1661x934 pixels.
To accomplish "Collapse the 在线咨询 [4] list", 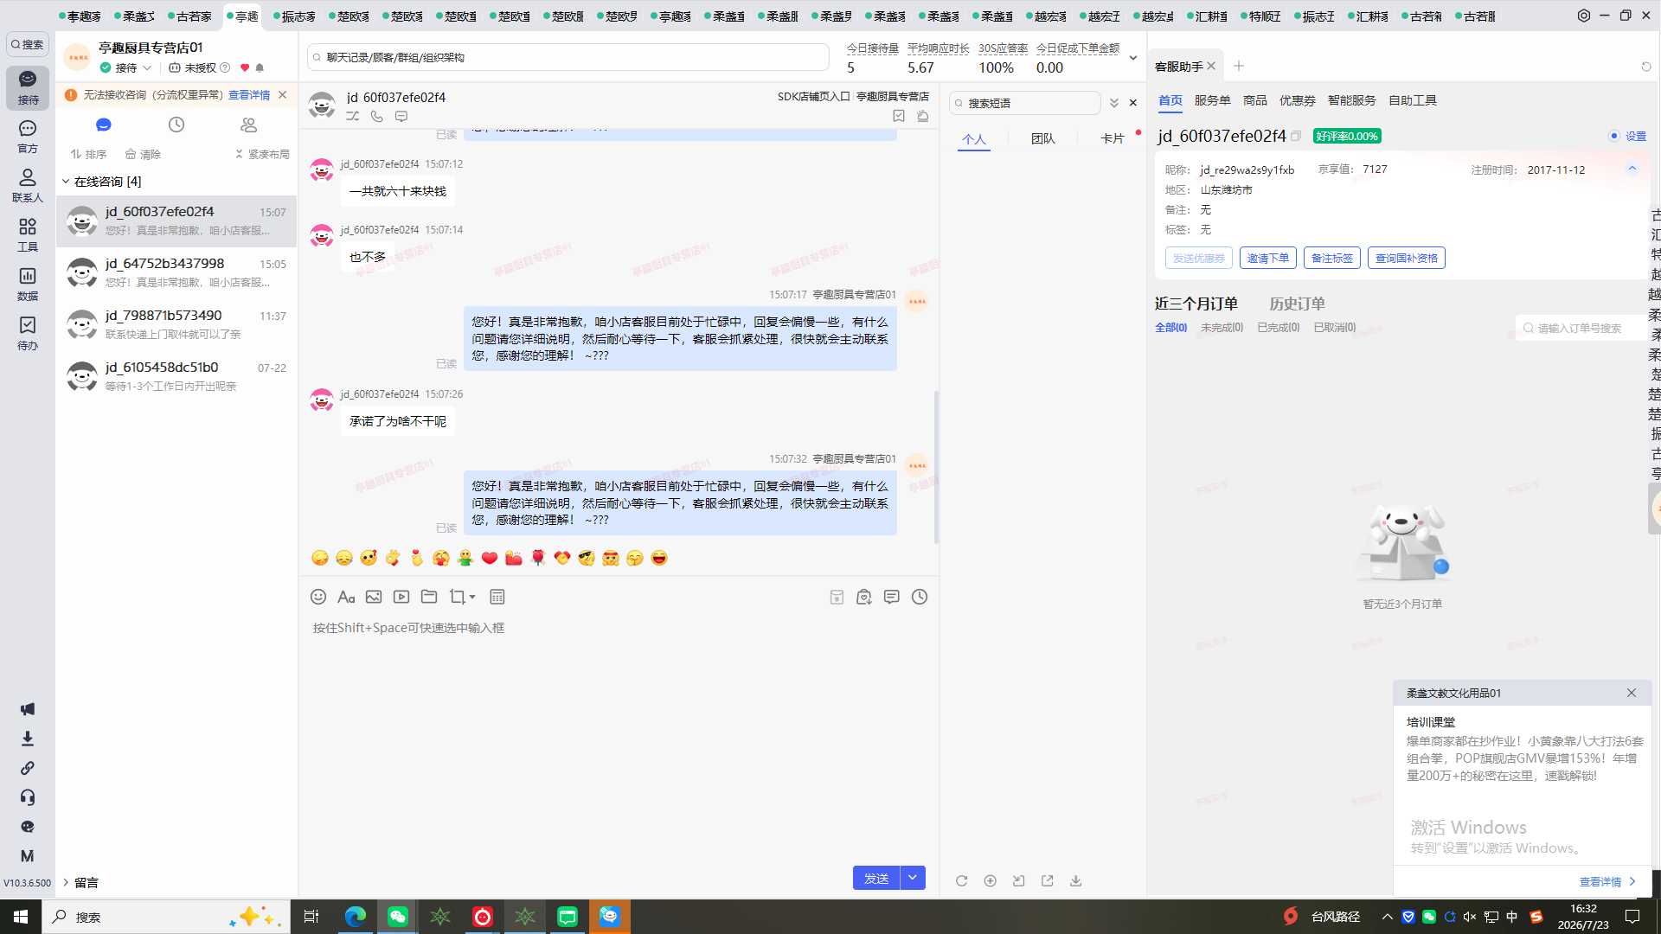I will click(x=66, y=182).
